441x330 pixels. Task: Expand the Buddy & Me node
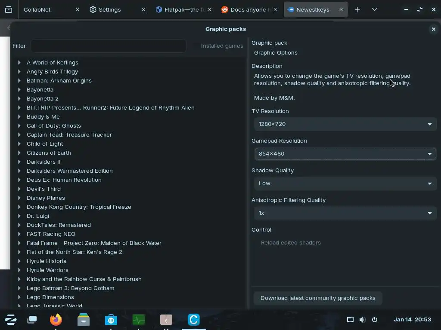coord(19,117)
